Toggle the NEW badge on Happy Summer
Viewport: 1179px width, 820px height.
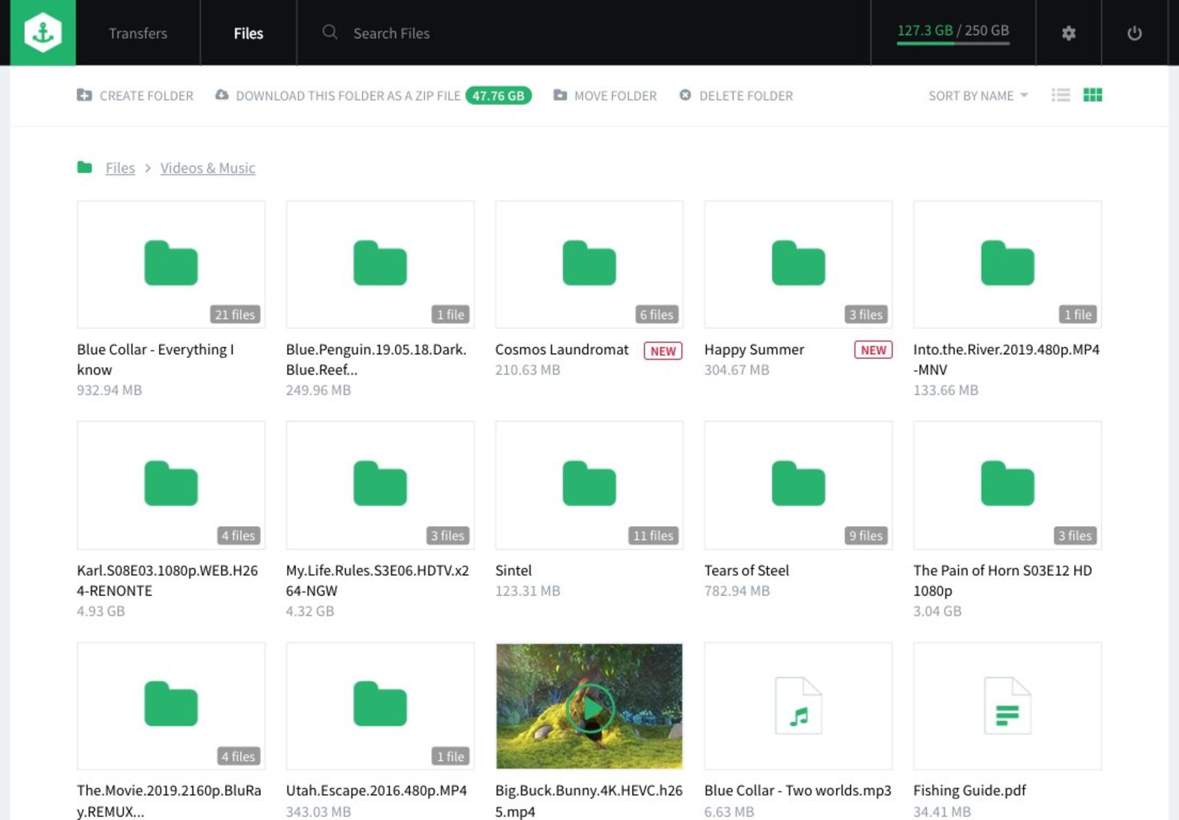click(x=873, y=350)
